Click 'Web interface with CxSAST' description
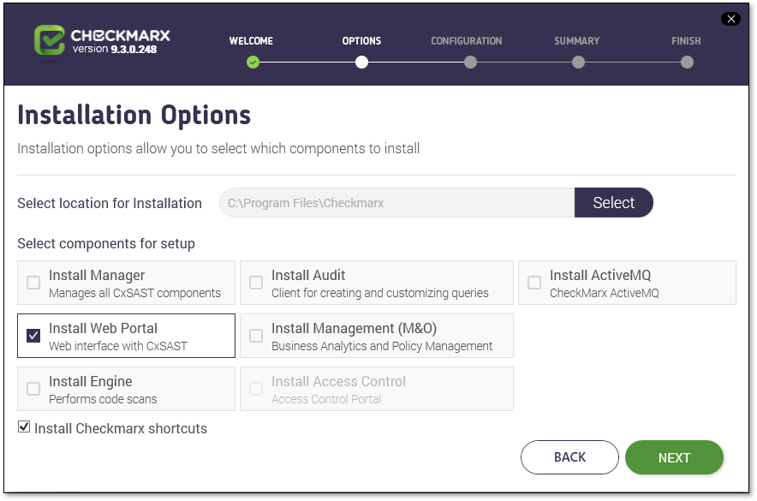Image resolution: width=757 pixels, height=501 pixels. pos(118,346)
